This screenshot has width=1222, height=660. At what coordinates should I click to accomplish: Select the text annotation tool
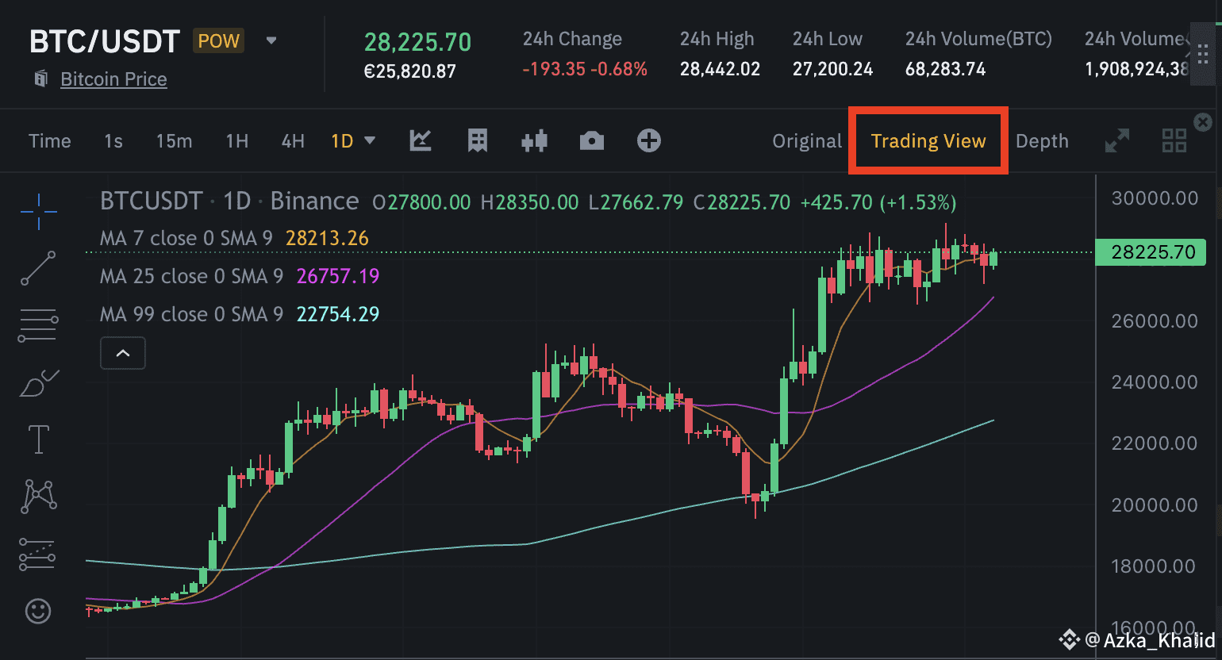[38, 439]
